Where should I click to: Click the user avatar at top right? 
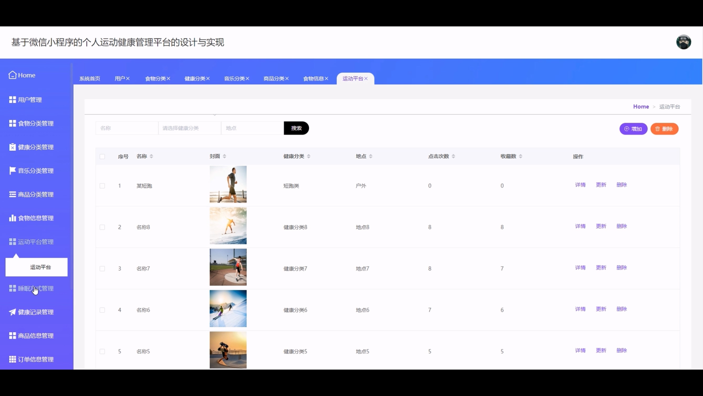click(683, 42)
